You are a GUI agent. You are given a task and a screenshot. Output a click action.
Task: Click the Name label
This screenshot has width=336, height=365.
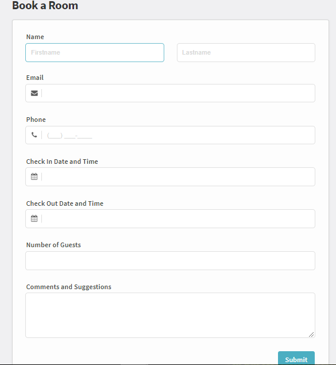[x=35, y=37]
